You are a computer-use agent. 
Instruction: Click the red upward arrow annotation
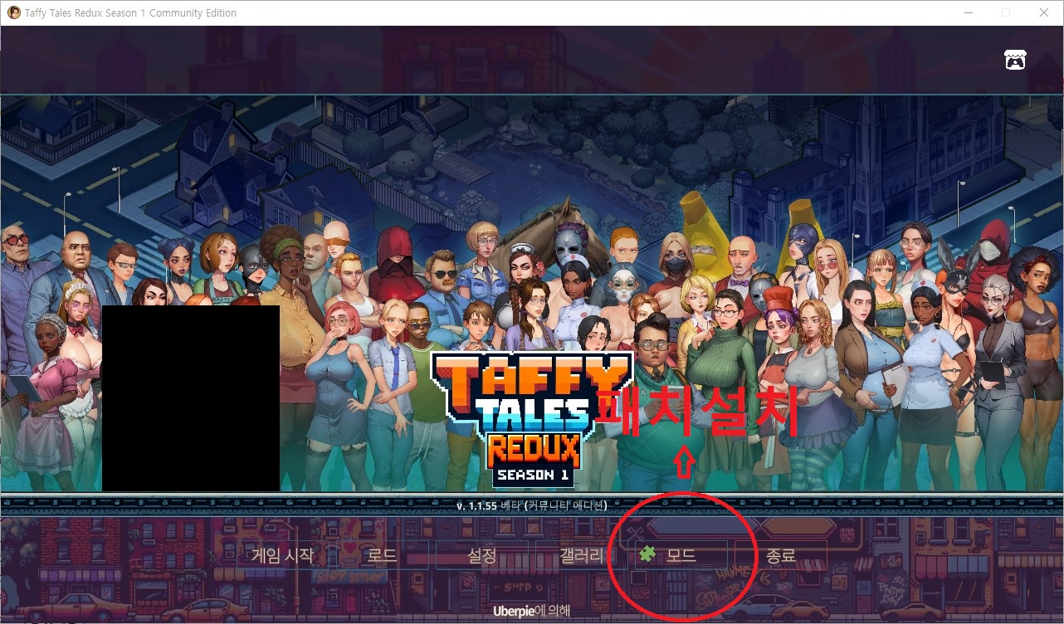tap(685, 462)
